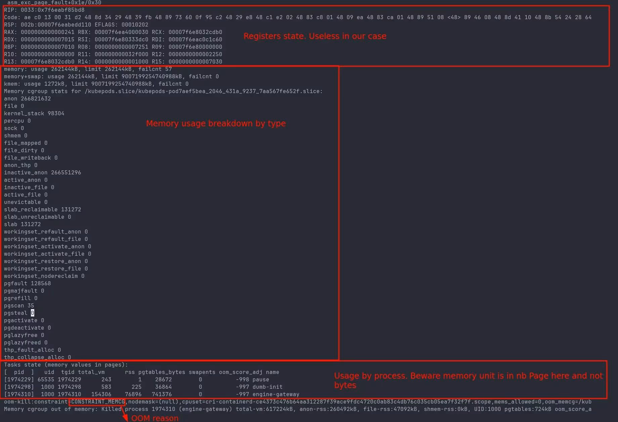Click the 'workingset_activate_file 0' line
This screenshot has width=618, height=422.
48,254
